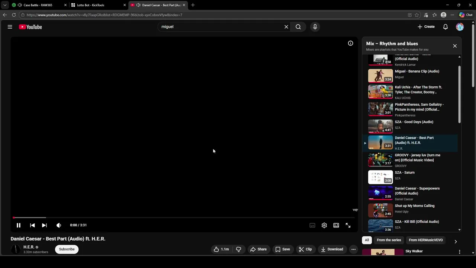Pause the video
Viewport: 476px width, 268px height.
coord(18,225)
